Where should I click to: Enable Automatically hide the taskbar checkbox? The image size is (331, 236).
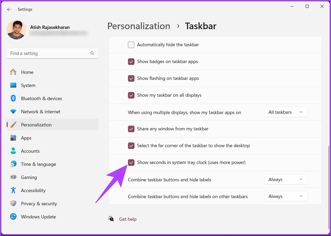tap(131, 45)
